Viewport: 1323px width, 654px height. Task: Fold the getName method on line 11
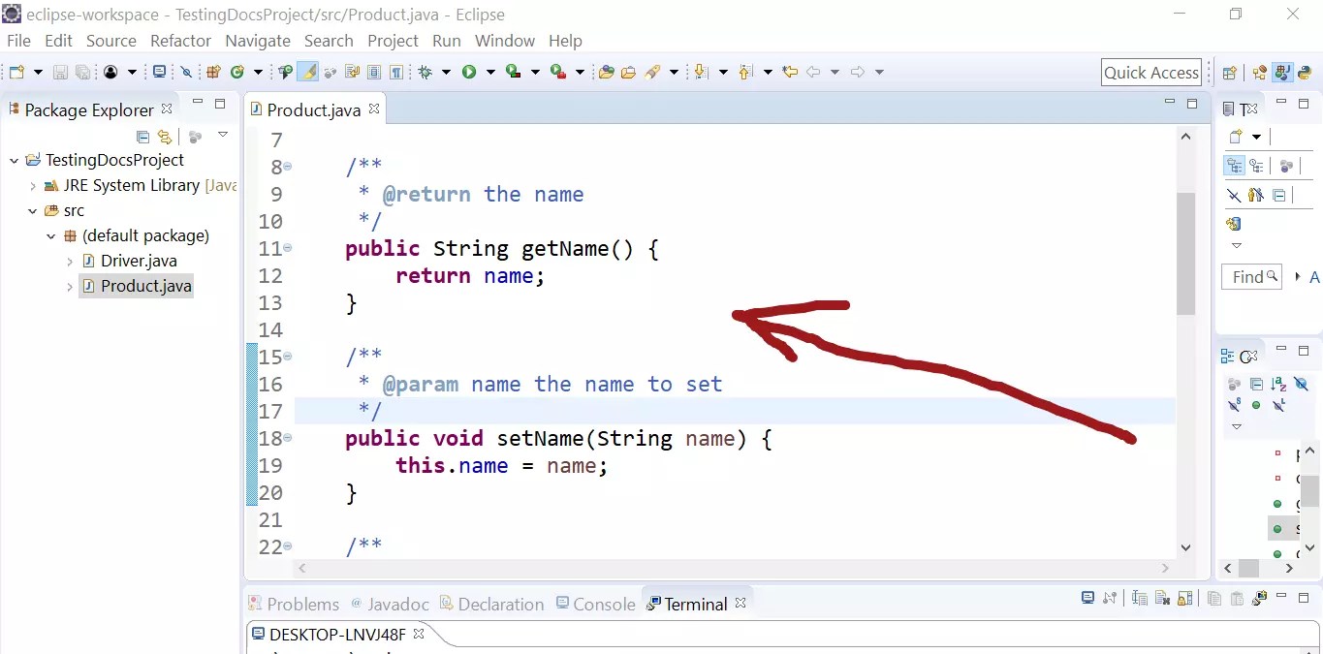288,248
